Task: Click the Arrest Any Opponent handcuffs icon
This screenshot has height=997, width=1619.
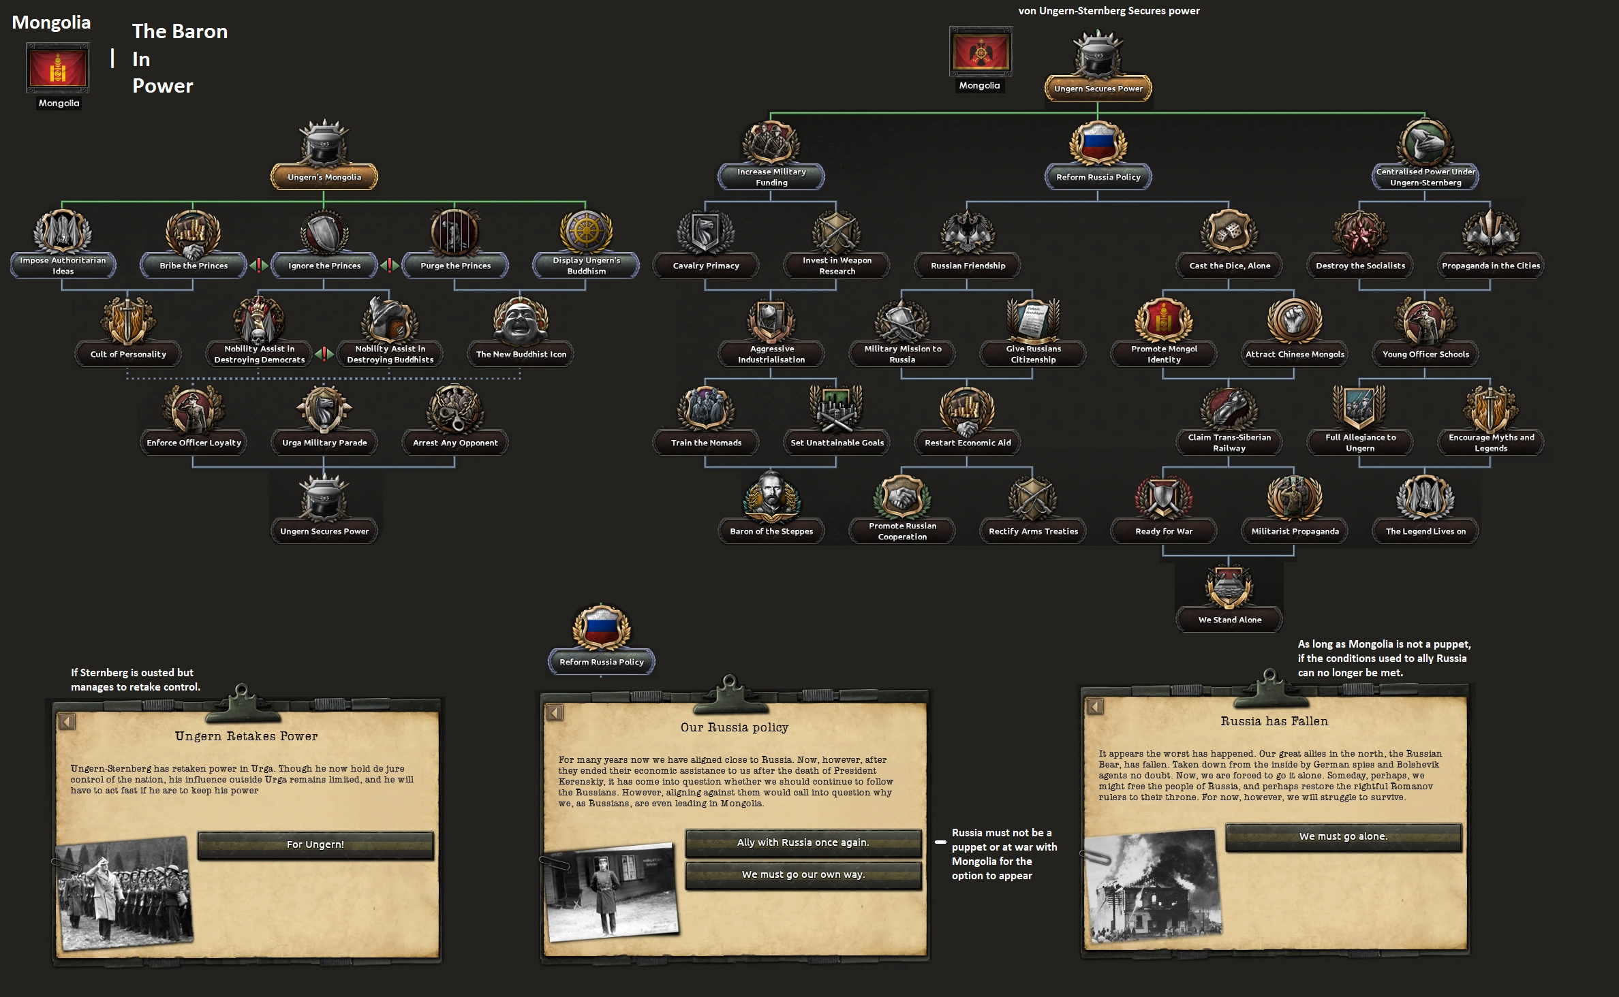Action: click(x=454, y=410)
